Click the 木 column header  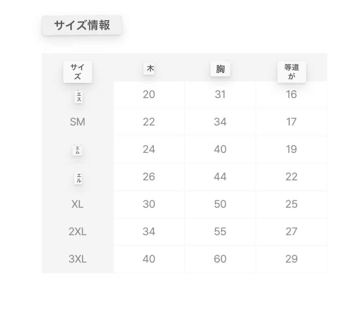[x=149, y=69]
